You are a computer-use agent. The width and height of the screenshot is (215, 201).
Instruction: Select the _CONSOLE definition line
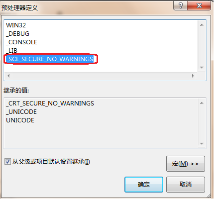(21, 42)
